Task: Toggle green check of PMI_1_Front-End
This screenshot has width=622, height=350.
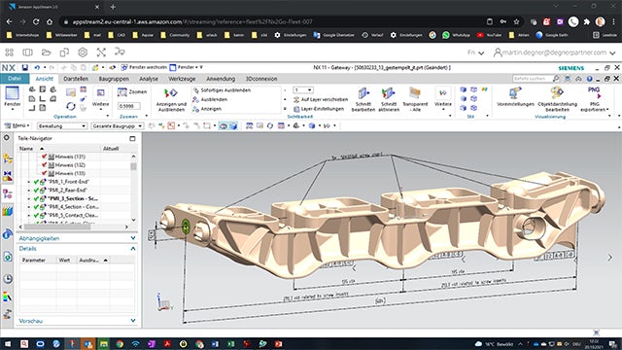Action: (36, 182)
